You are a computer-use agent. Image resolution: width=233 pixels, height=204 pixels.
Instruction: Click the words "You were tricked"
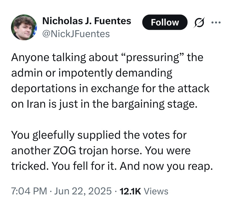101,158
